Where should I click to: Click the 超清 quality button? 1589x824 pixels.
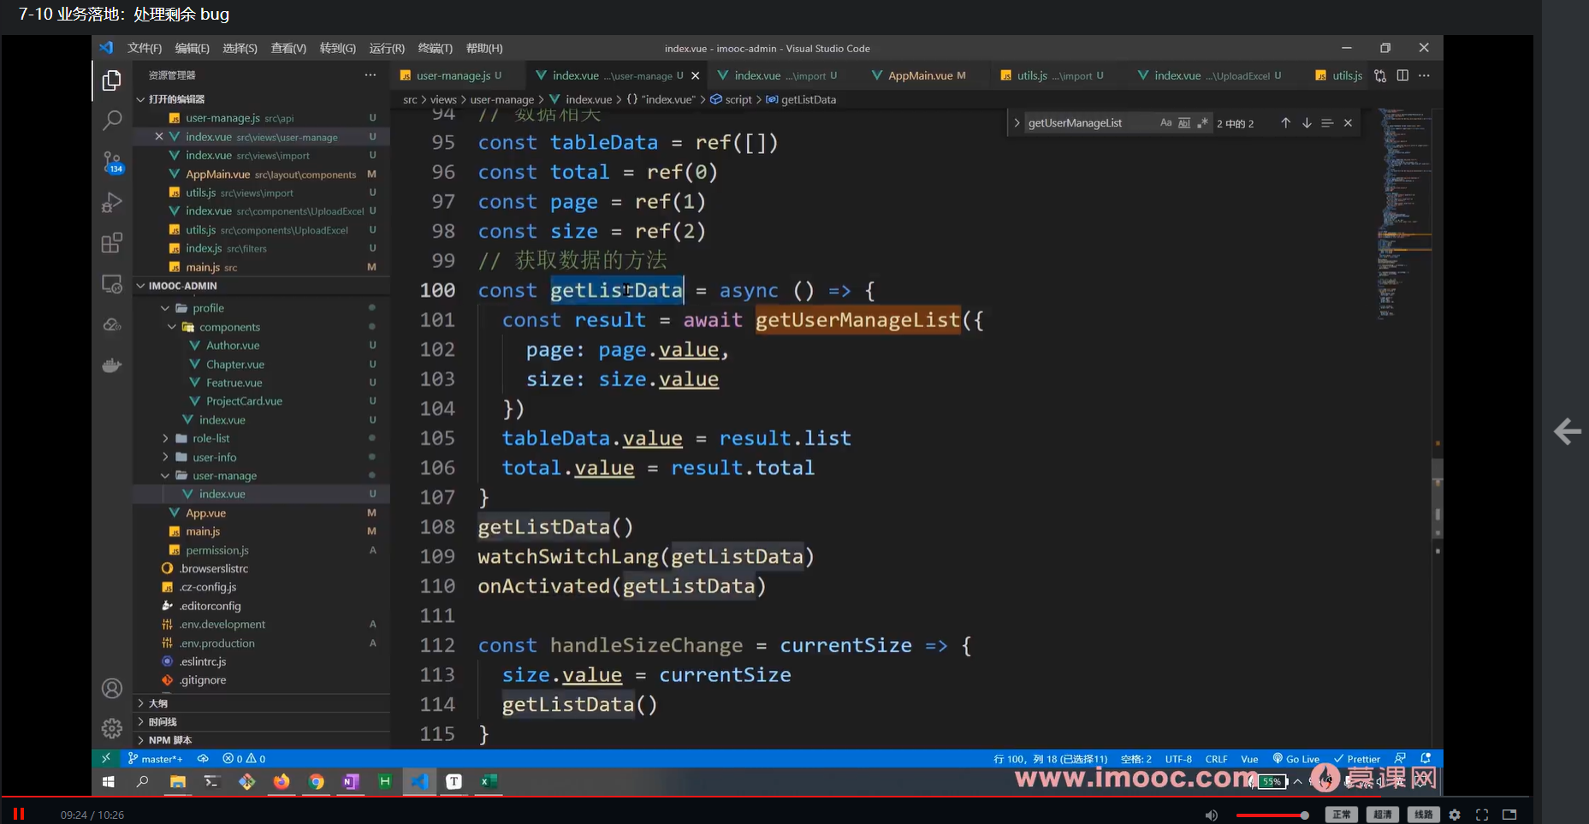pyautogui.click(x=1382, y=815)
